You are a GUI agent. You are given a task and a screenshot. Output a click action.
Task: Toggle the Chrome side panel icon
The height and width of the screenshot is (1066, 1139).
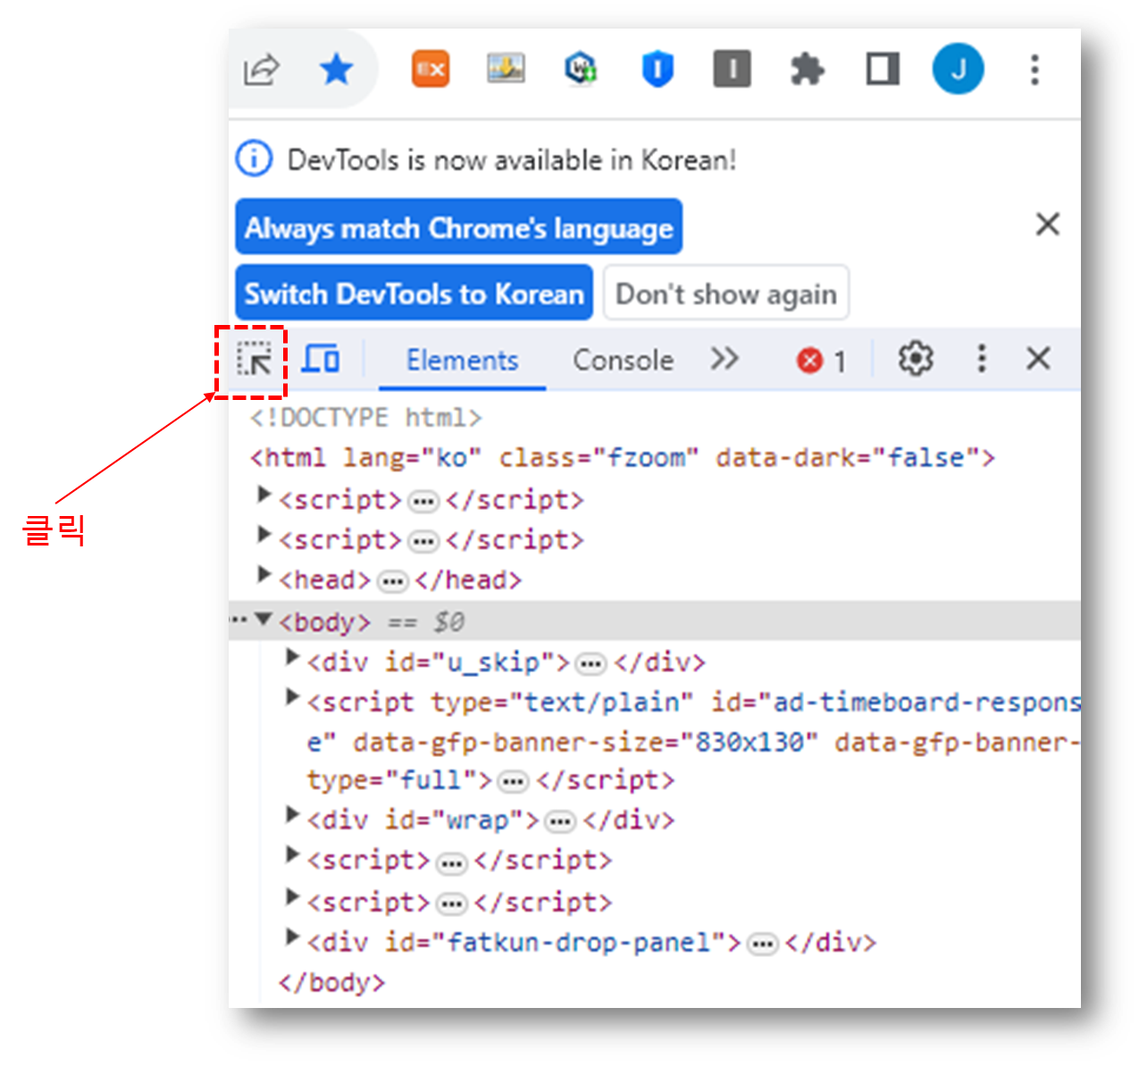[883, 69]
